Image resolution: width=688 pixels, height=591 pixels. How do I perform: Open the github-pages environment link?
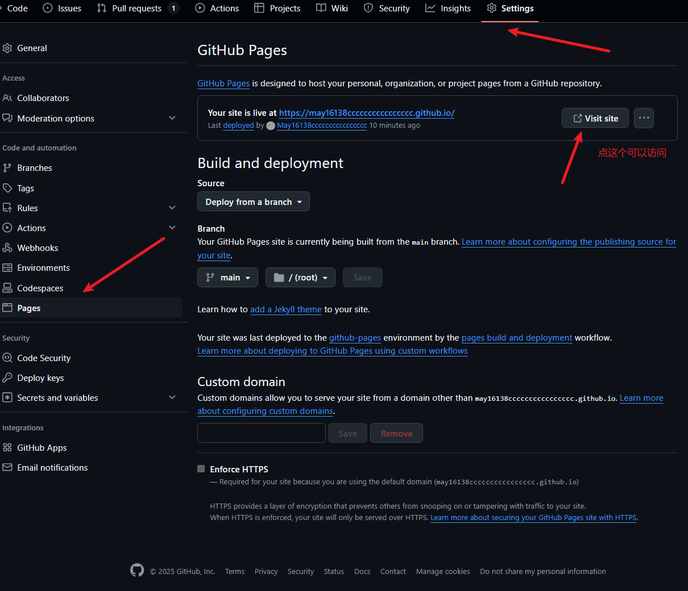click(355, 338)
